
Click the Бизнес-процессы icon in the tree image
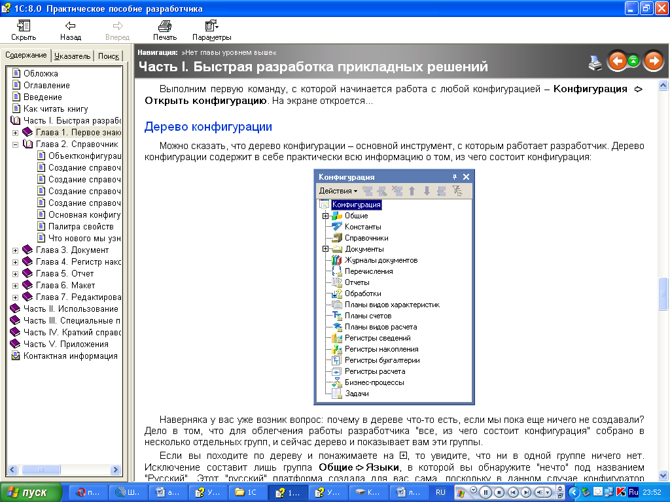[337, 382]
